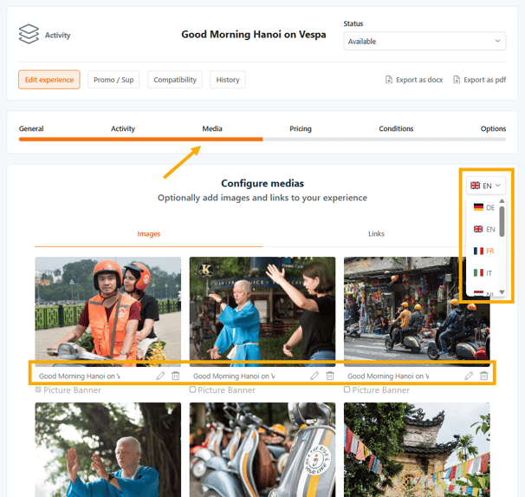This screenshot has height=497, width=525.
Task: Click pencil edit icon on second image
Action: pos(314,376)
